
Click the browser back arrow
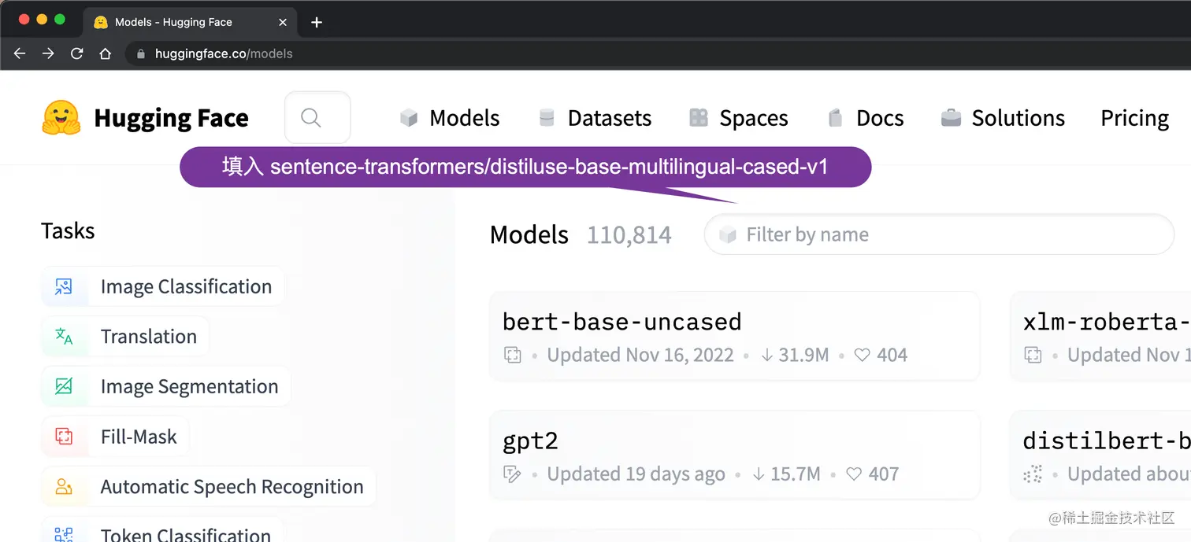click(20, 53)
